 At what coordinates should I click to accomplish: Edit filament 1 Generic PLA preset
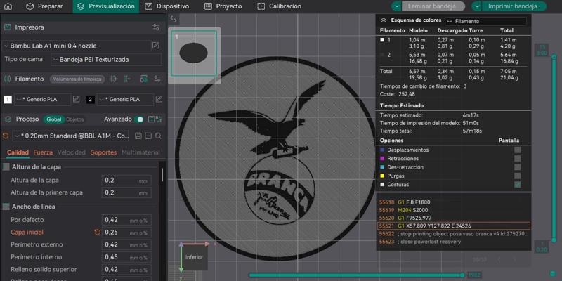click(x=77, y=99)
